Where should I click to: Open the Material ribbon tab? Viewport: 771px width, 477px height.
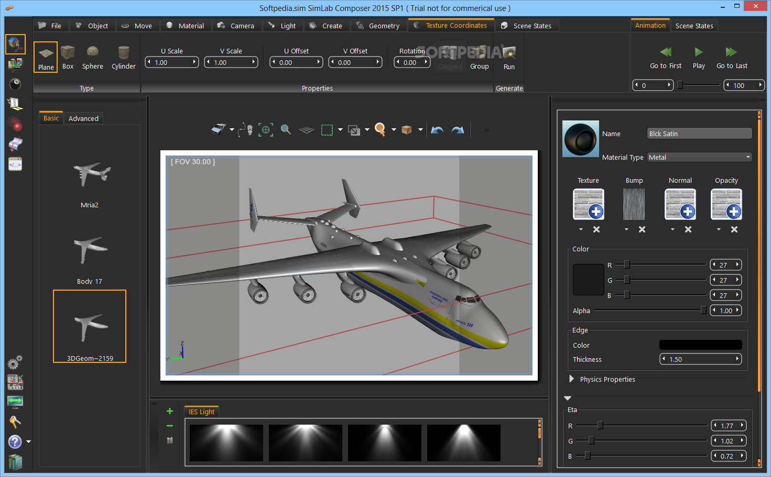[x=185, y=26]
